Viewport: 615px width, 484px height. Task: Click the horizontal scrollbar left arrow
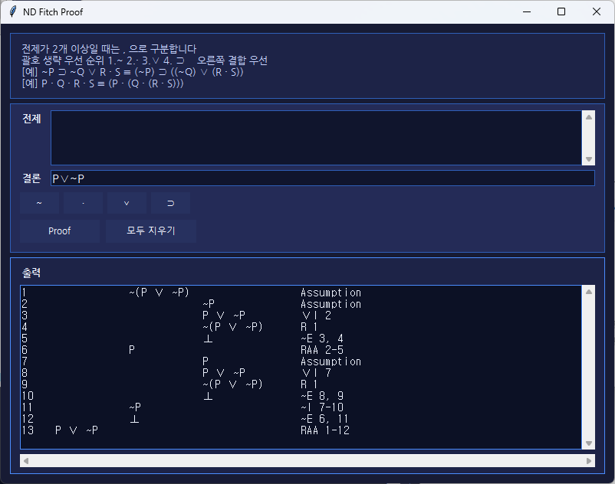pos(25,461)
